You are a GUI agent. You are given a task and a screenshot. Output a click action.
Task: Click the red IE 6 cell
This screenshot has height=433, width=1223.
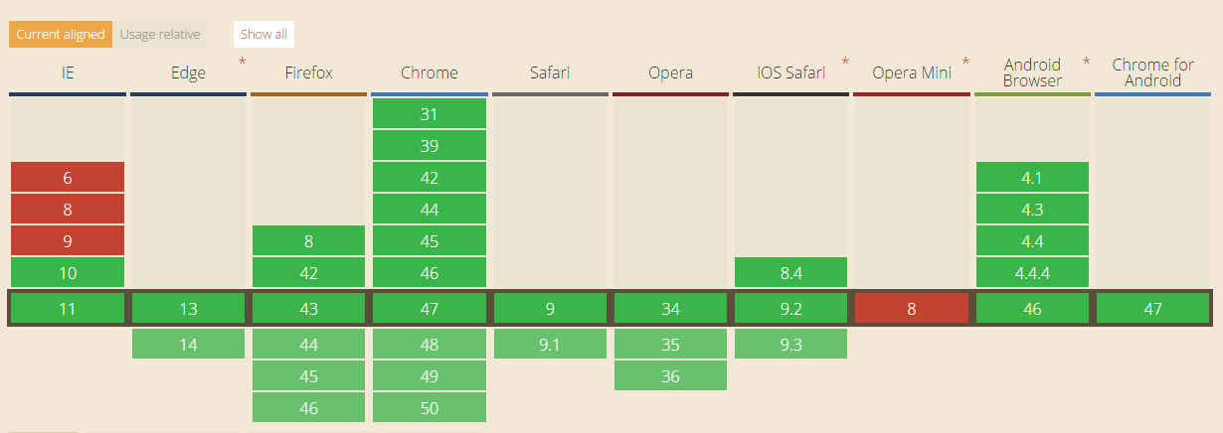click(68, 178)
